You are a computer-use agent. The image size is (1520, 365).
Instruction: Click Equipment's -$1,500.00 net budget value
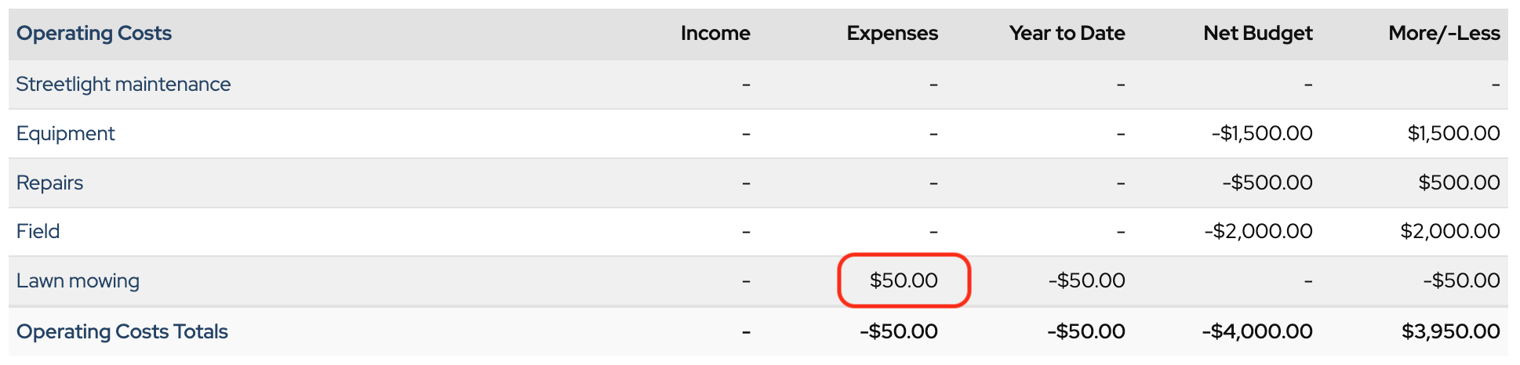click(x=1262, y=134)
